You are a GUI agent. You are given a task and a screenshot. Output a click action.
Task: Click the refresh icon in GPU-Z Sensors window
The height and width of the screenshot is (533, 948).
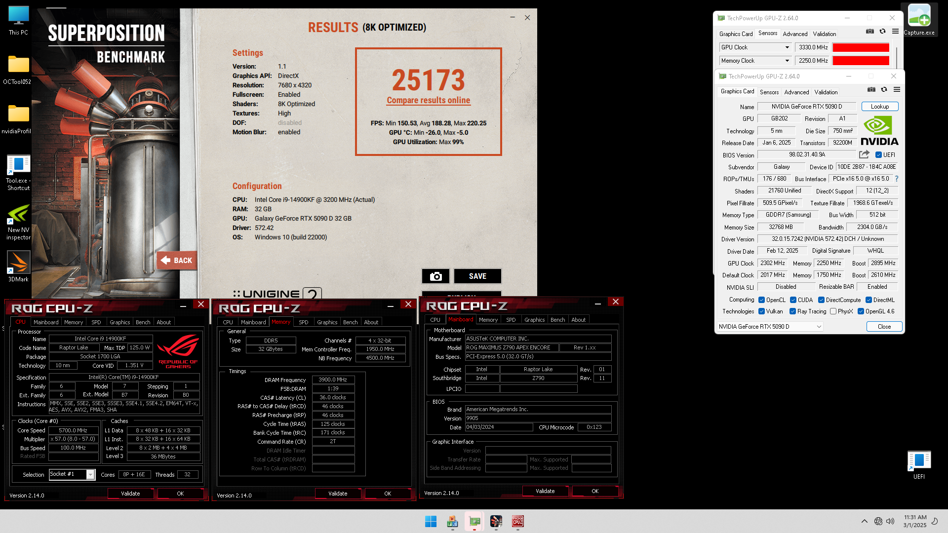tap(883, 32)
